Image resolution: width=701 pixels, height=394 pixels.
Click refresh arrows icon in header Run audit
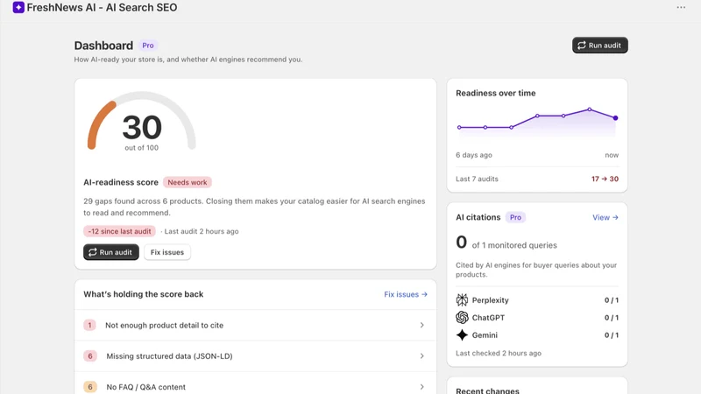click(582, 46)
